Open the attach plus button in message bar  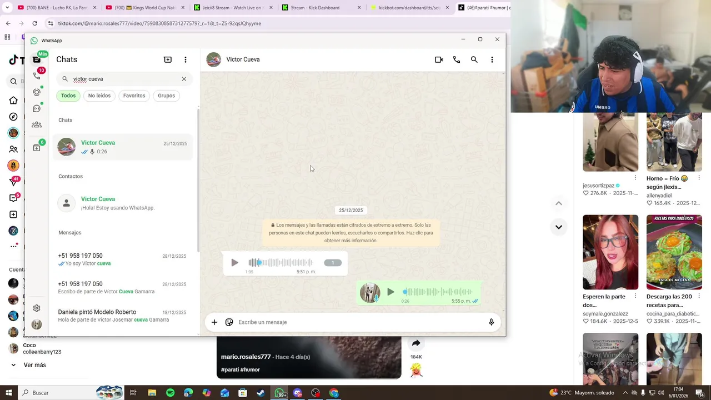point(214,322)
